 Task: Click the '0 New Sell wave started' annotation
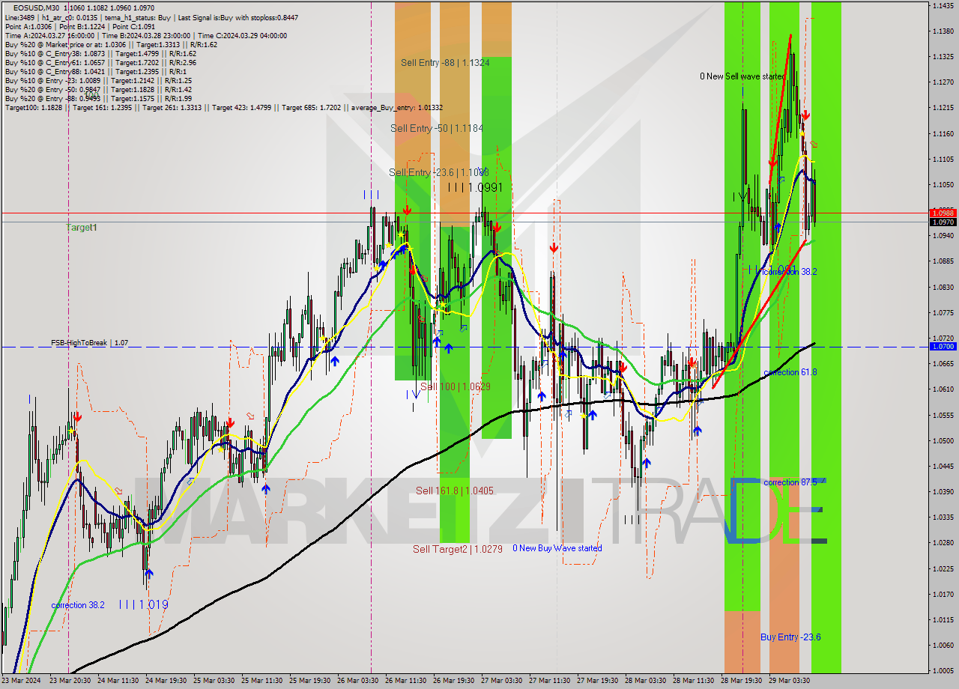click(x=742, y=76)
